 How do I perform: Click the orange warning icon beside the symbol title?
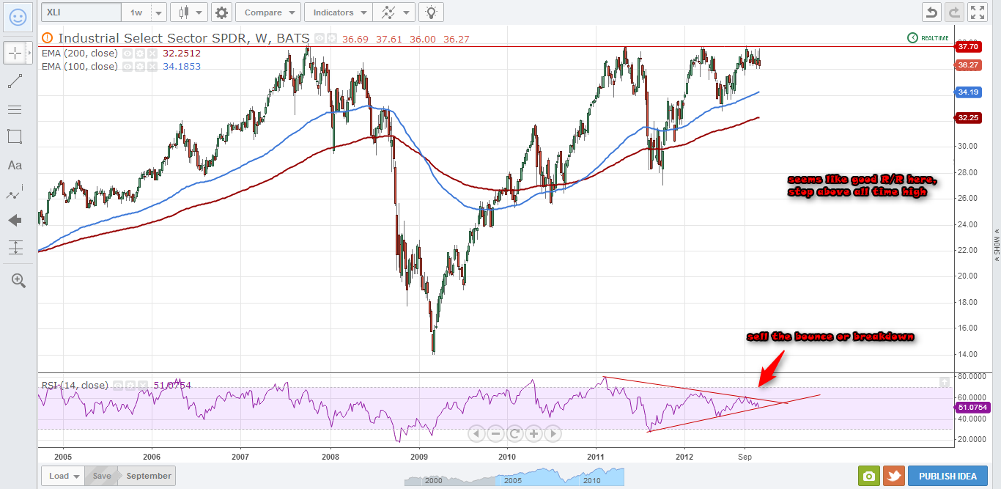point(48,37)
